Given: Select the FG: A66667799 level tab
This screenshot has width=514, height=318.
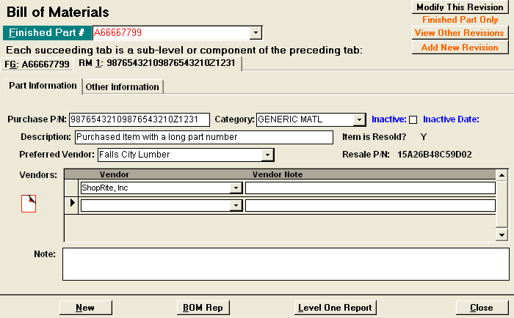Looking at the screenshot, I should point(37,64).
